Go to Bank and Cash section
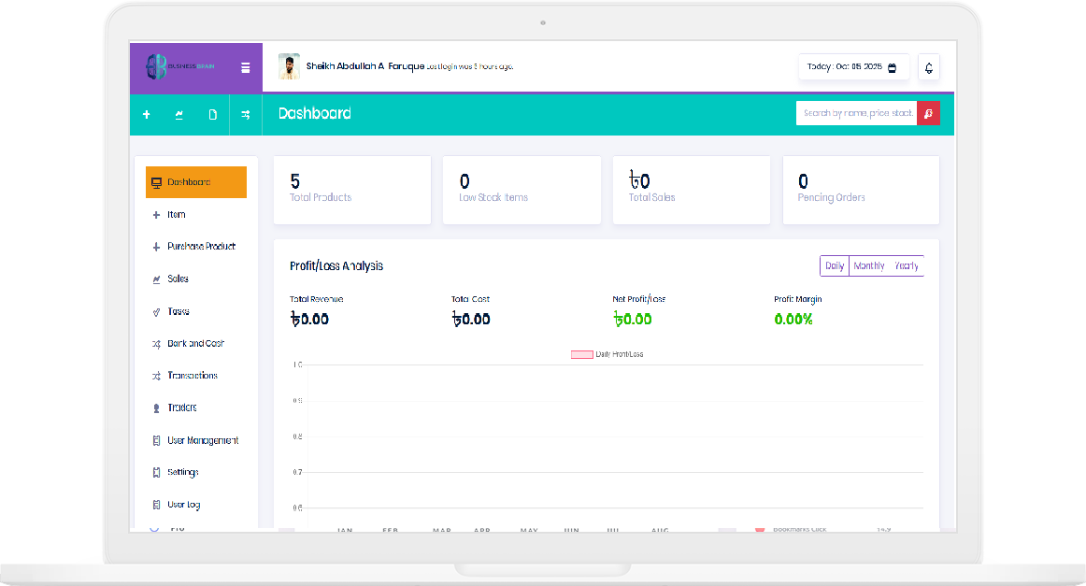 tap(195, 344)
